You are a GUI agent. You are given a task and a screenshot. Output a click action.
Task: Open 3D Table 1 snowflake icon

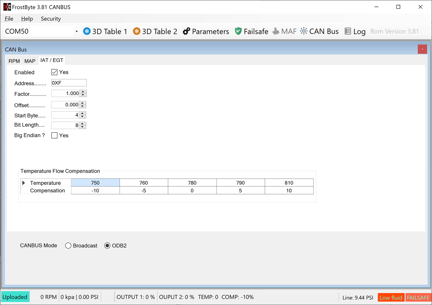tap(87, 31)
